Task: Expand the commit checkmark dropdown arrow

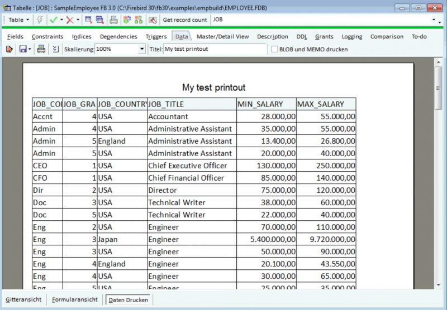Action: [61, 20]
